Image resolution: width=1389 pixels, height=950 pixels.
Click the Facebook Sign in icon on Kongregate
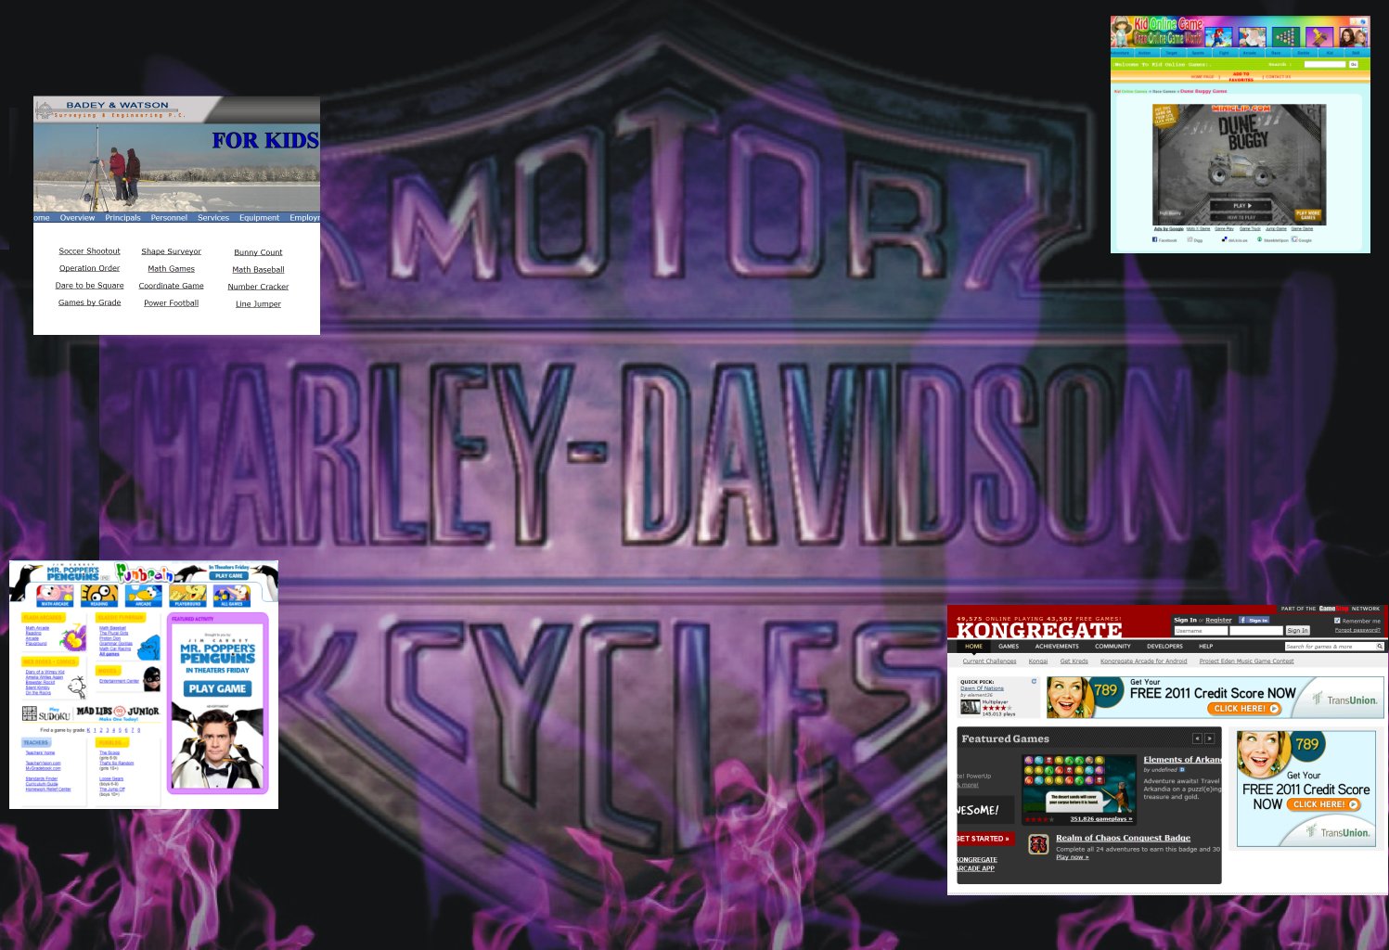pos(1254,620)
